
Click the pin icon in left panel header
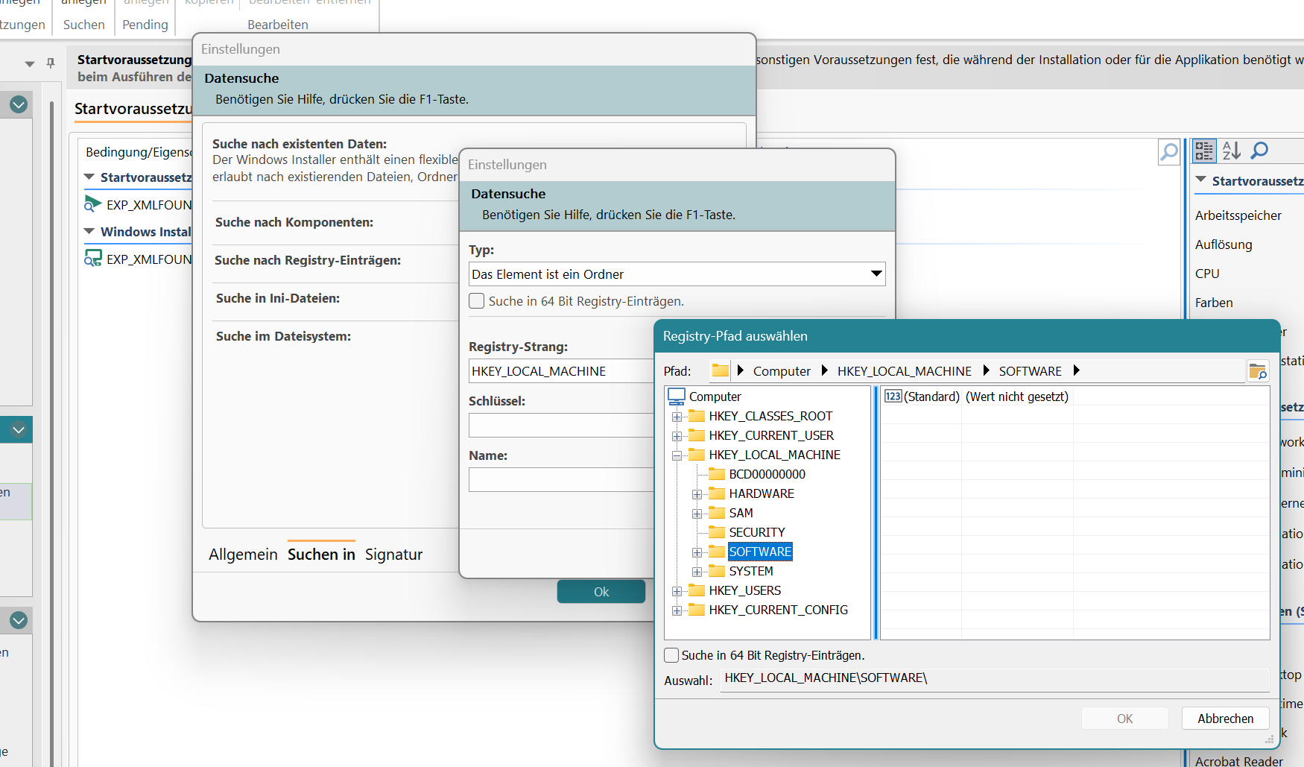[x=51, y=63]
